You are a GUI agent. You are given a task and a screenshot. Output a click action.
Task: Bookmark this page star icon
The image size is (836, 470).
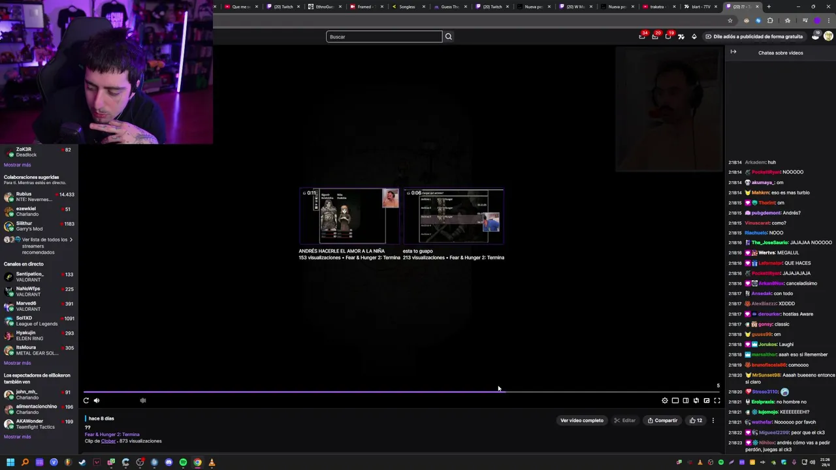click(730, 20)
